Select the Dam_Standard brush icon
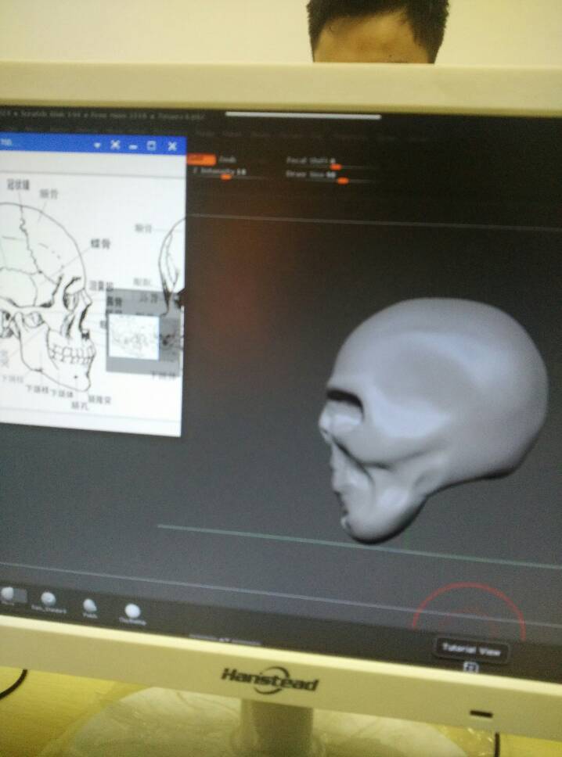562x757 pixels. tap(48, 599)
